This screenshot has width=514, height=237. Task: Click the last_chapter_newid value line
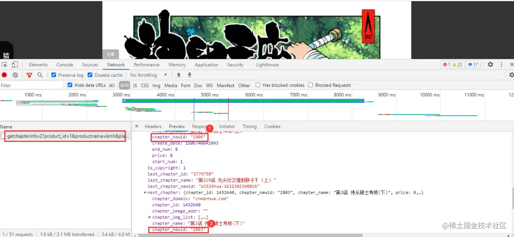click(x=204, y=186)
